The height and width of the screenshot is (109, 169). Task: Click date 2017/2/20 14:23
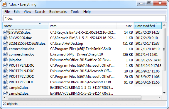pos(148,32)
